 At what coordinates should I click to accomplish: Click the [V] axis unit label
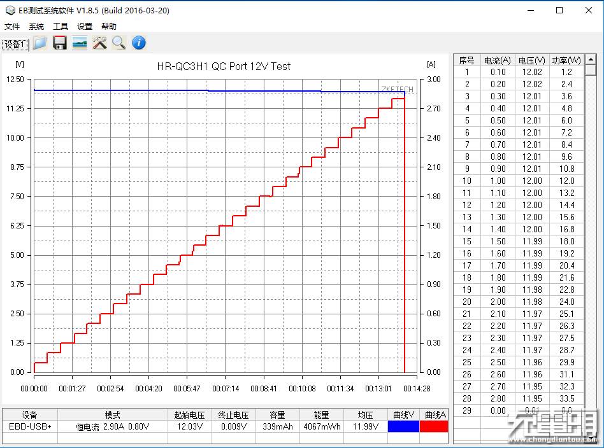[20, 64]
